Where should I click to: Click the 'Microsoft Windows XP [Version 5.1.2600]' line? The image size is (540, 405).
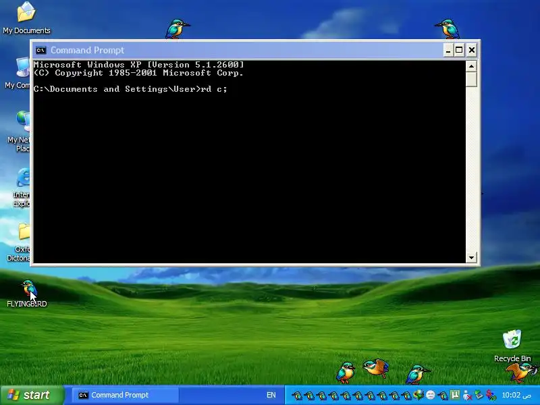[x=138, y=65]
